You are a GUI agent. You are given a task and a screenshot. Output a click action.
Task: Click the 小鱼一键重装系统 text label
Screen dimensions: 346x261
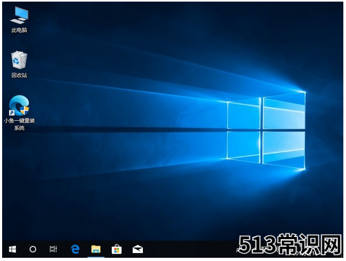19,124
